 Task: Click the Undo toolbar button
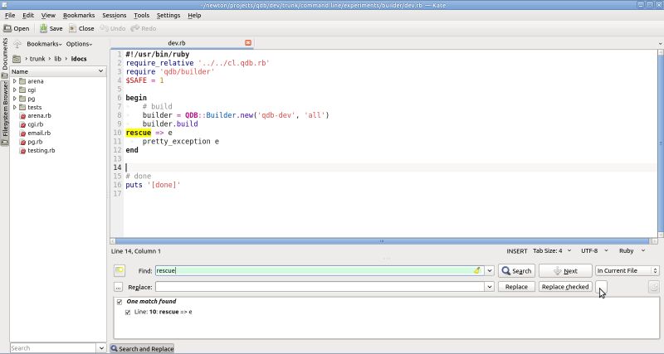tap(113, 28)
